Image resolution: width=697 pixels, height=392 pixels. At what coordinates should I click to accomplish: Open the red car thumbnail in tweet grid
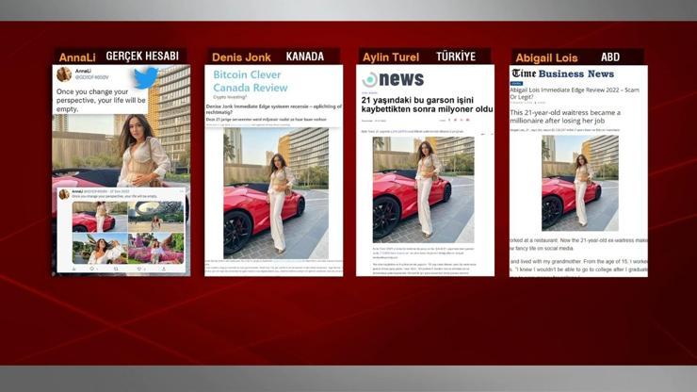[x=100, y=217]
